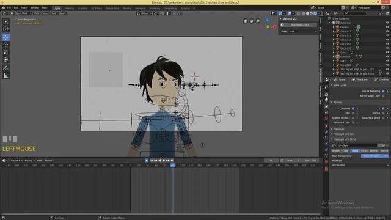391x220 pixels.
Task: Open the Modifier properties wrench icon
Action: [326, 132]
